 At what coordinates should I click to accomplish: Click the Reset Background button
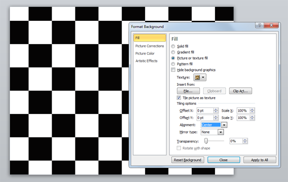(188, 160)
